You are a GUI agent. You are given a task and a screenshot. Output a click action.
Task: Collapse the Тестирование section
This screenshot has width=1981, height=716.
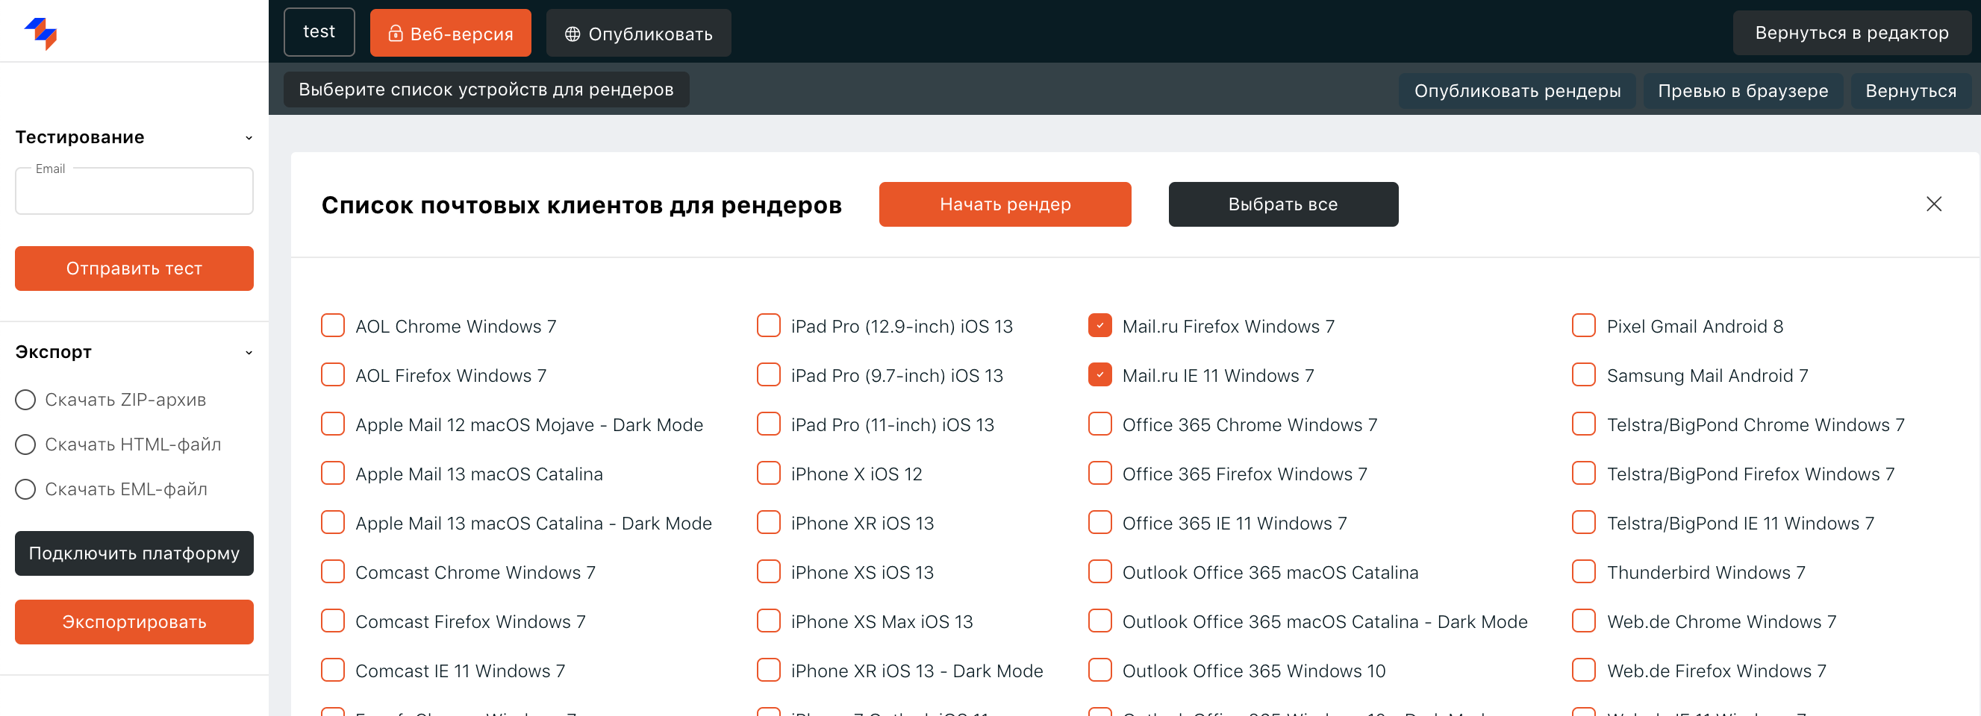click(249, 137)
